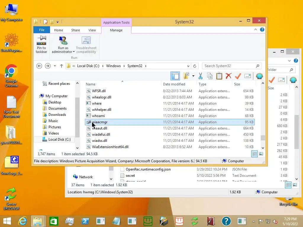Click Network in the back window navigation pane
This screenshot has height=227, width=303.
point(86,177)
